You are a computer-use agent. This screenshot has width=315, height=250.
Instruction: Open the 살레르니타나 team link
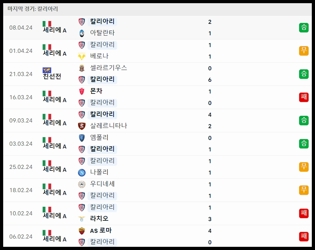pyautogui.click(x=108, y=126)
